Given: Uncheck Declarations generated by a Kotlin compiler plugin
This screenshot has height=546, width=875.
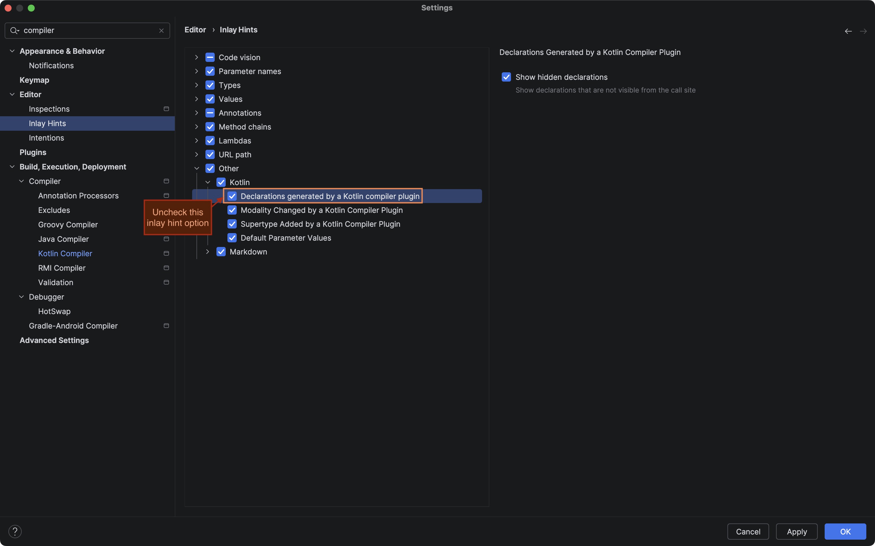Looking at the screenshot, I should tap(232, 196).
